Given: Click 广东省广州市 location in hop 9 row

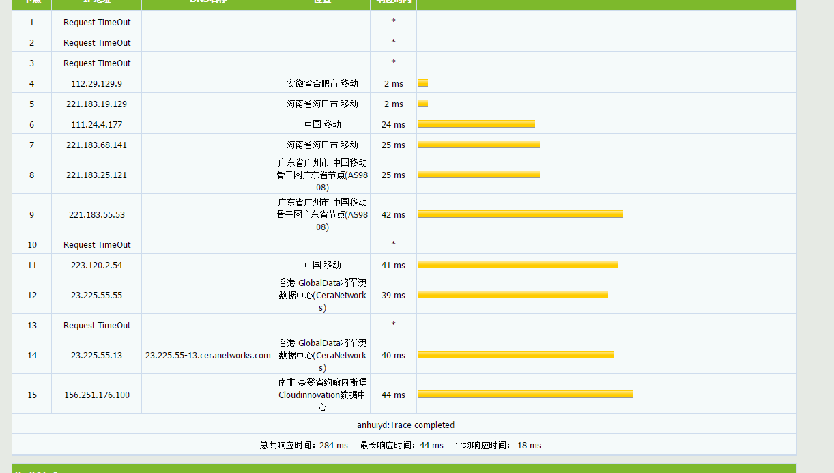Looking at the screenshot, I should 322,214.
